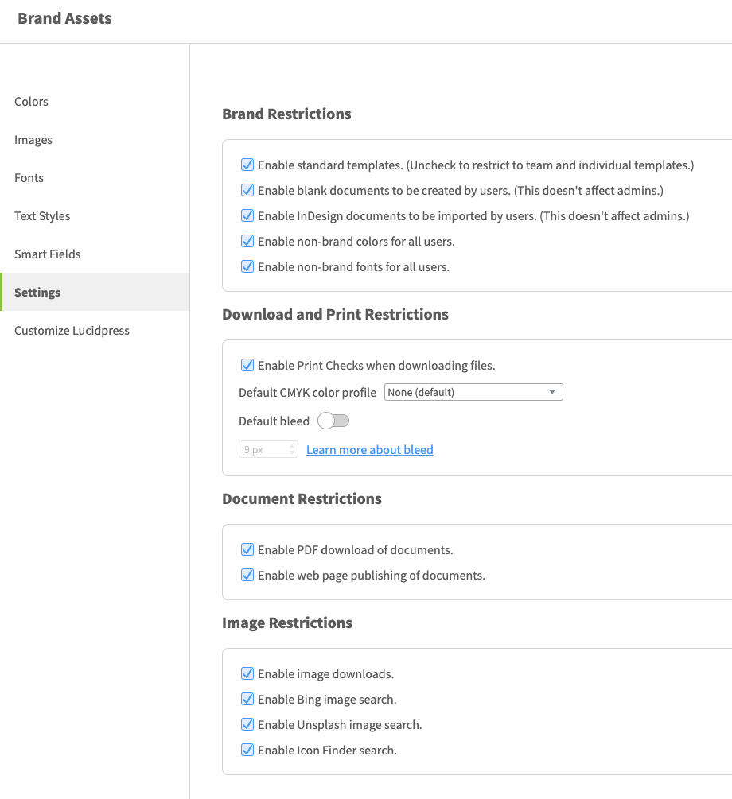Toggle Enable blank documents checkbox
This screenshot has width=732, height=799.
point(247,190)
